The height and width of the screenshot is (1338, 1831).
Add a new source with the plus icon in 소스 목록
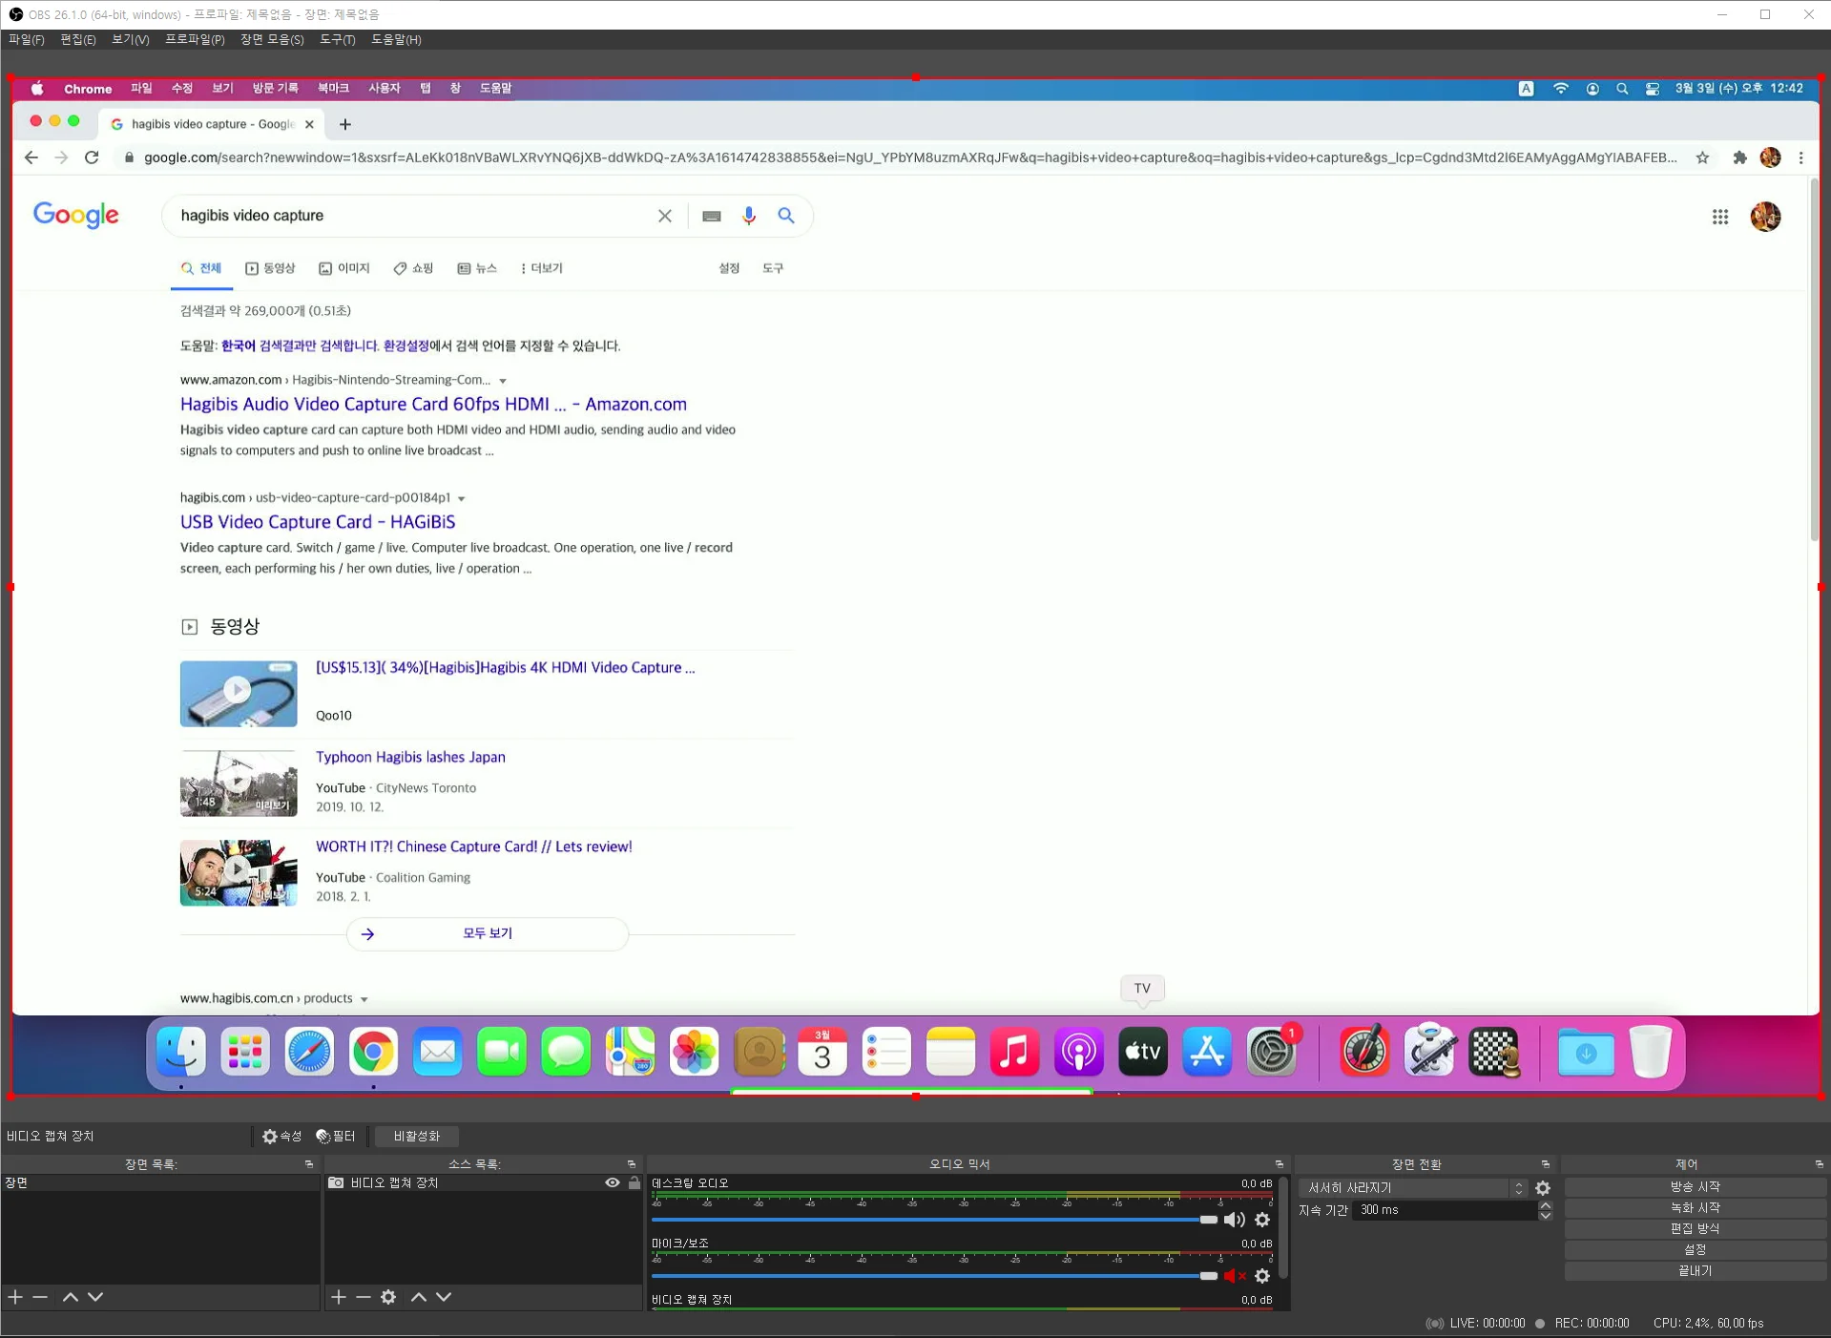coord(339,1297)
